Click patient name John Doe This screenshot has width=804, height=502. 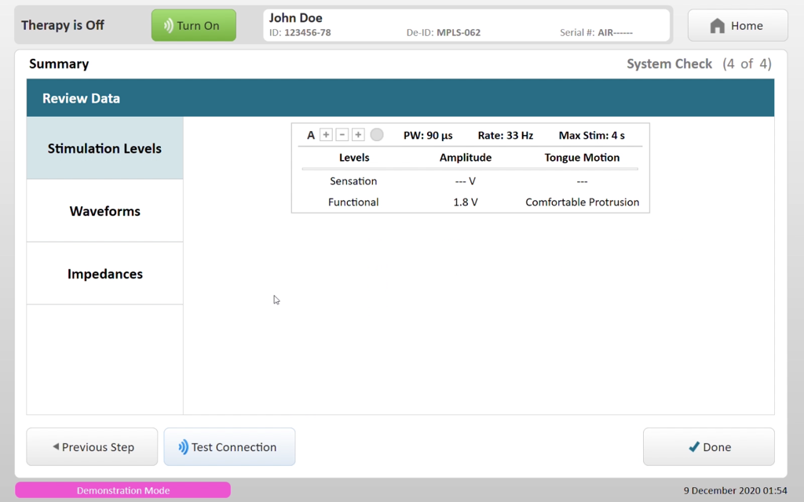296,18
